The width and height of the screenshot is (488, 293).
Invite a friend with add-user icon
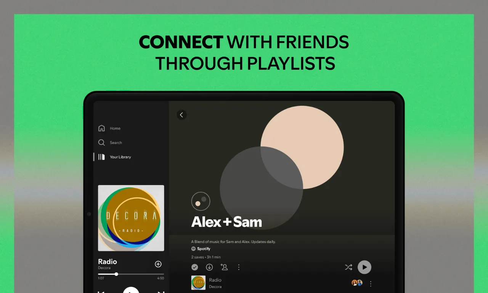[224, 267]
